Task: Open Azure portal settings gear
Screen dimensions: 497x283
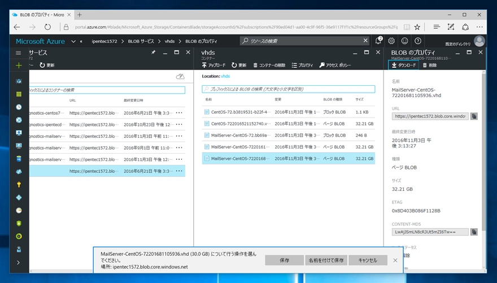Action: [391, 41]
